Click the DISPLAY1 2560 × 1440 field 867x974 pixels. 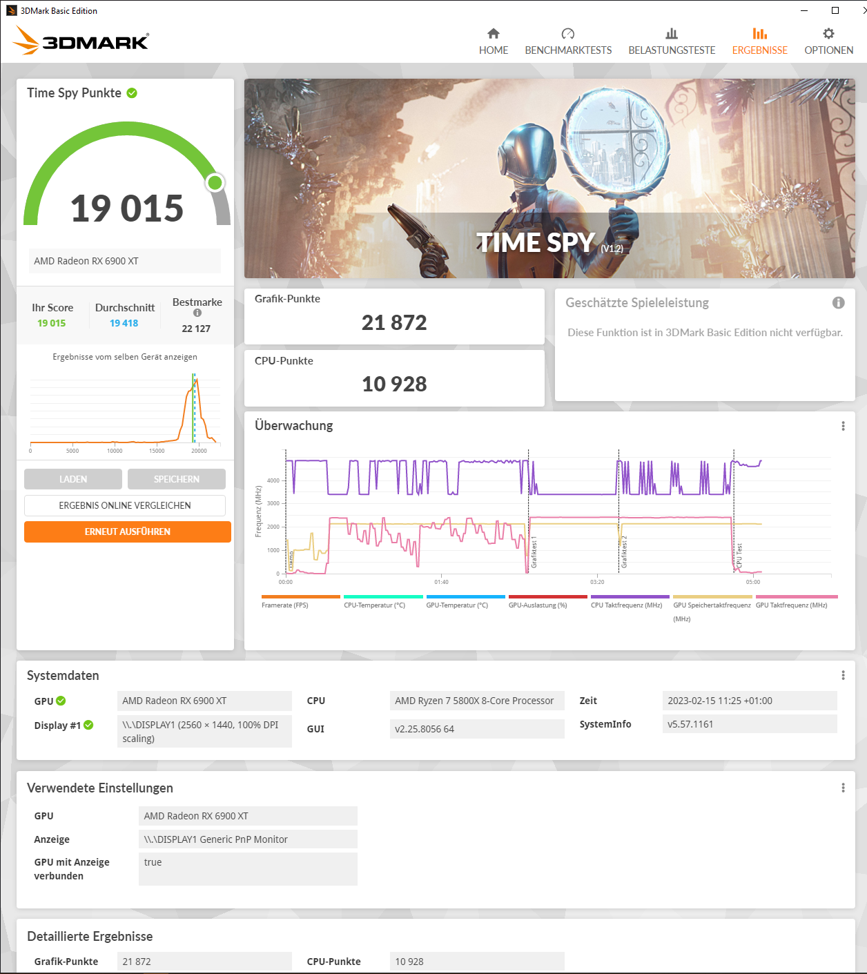204,732
